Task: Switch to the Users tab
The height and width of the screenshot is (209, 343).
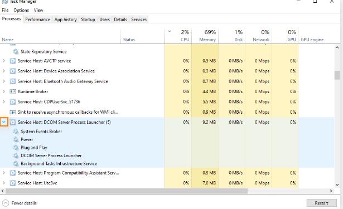Action: [104, 20]
